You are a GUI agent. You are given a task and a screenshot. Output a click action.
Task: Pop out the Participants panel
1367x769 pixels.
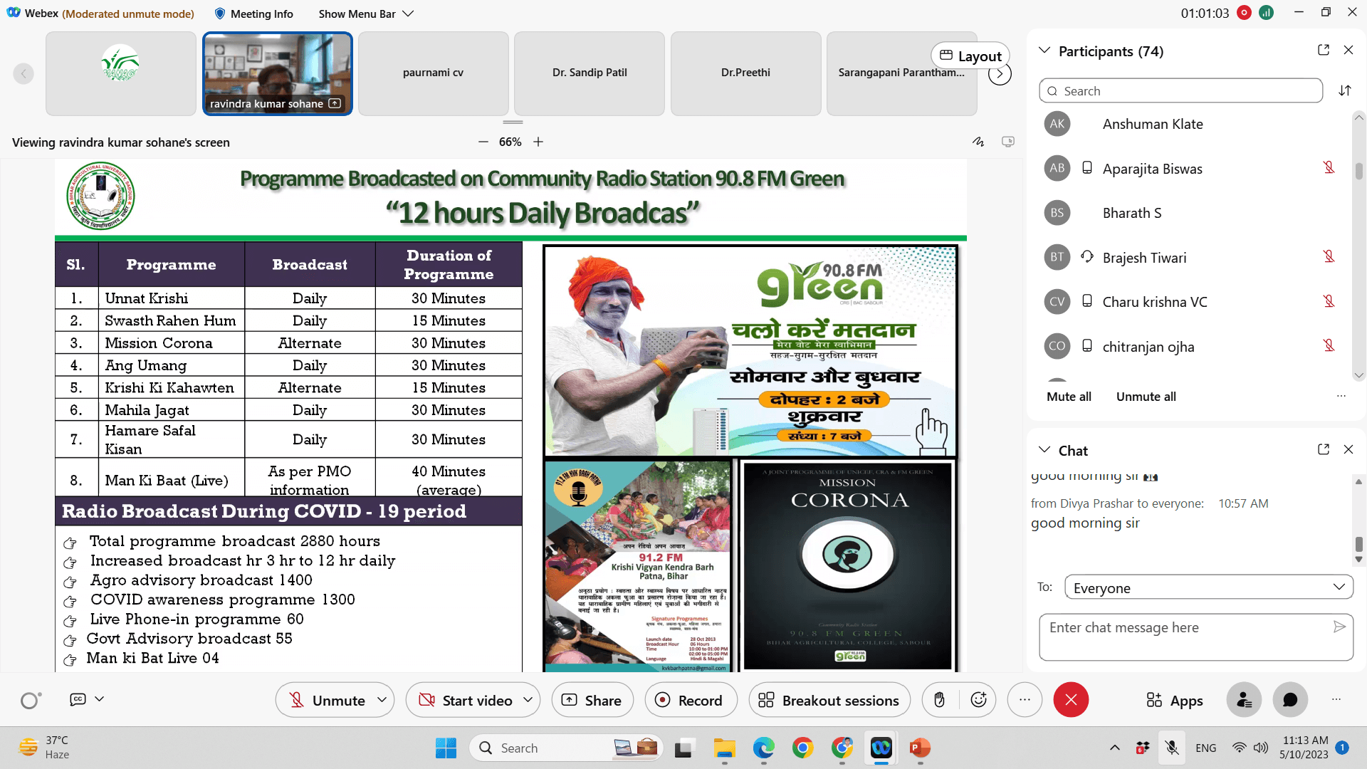tap(1324, 50)
